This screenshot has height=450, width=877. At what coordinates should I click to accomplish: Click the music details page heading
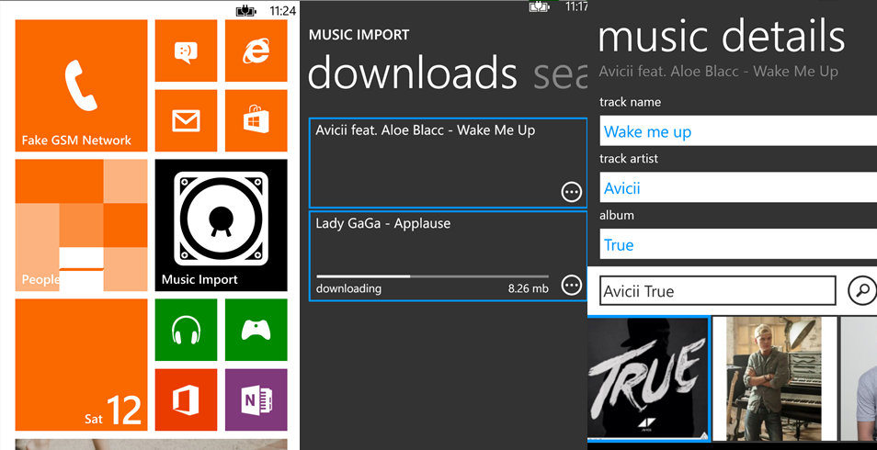(x=722, y=37)
